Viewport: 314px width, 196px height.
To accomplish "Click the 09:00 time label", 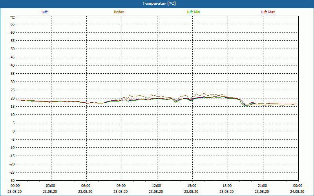I will 121,186.
